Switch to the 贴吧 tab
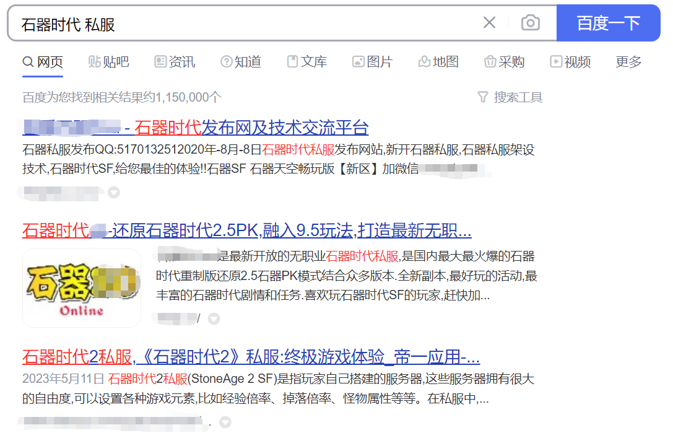Screen dimensions: 673x438 tap(108, 62)
